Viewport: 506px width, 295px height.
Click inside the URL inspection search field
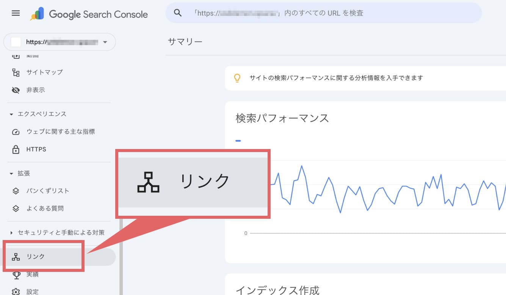pyautogui.click(x=303, y=13)
